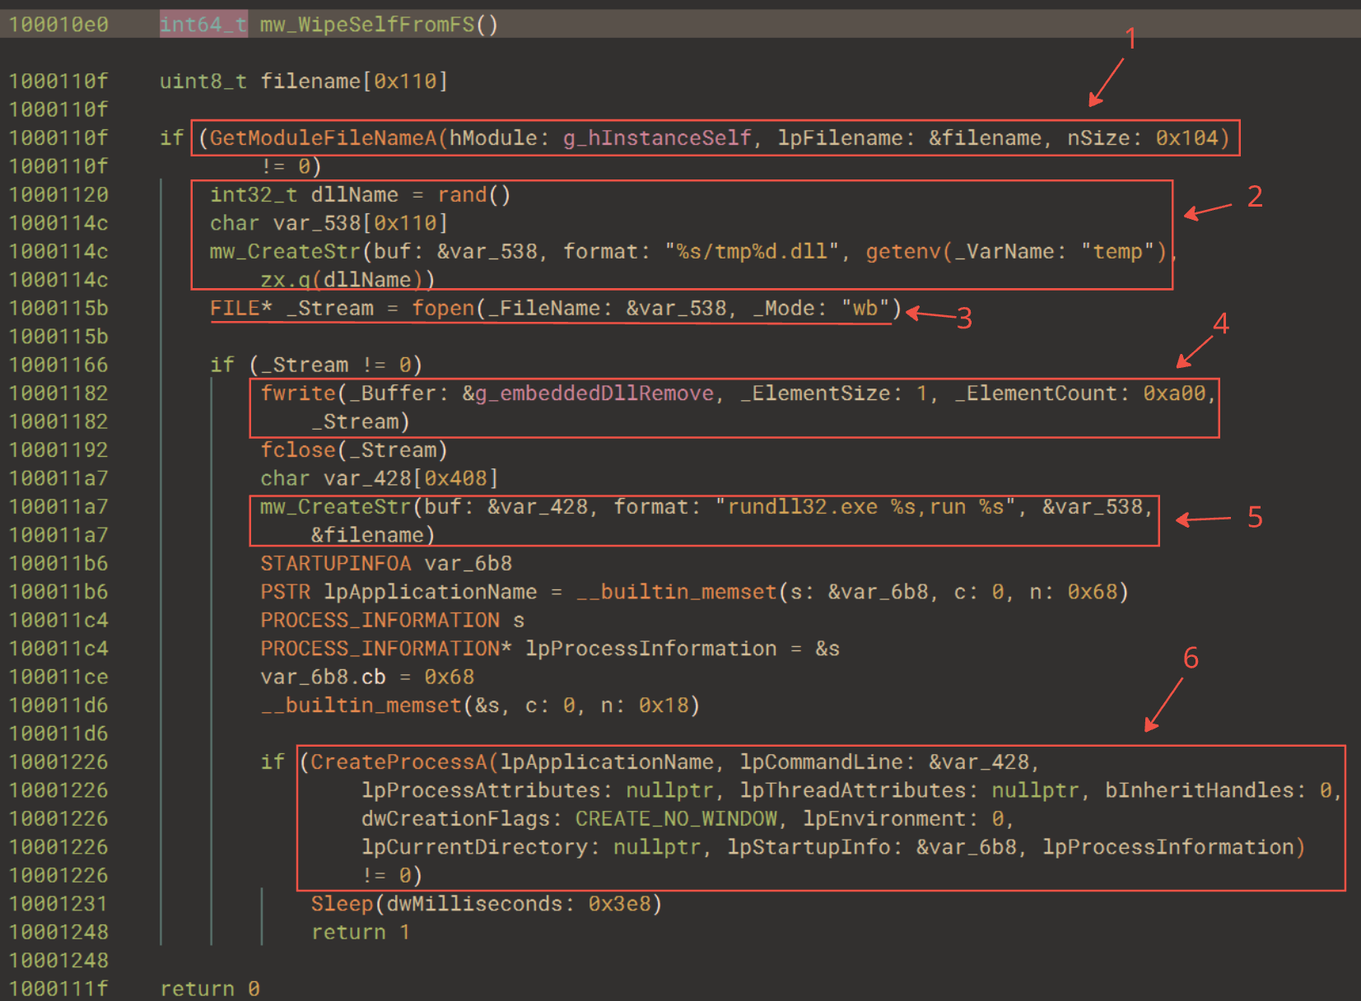Click address 100010e0 in the address column
Screen dimensions: 1361x1001
click(x=58, y=25)
